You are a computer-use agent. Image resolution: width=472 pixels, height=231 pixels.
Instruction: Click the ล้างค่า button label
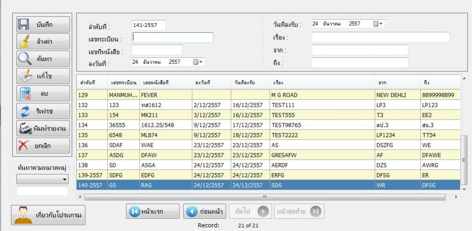(45, 42)
